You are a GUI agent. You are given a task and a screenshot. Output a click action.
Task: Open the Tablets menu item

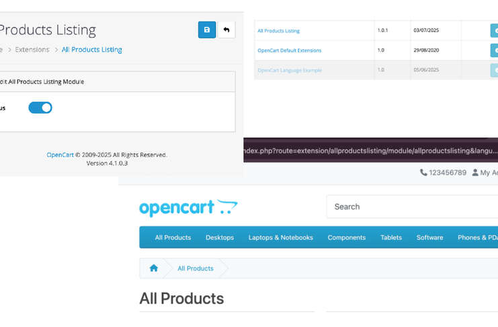coord(391,238)
